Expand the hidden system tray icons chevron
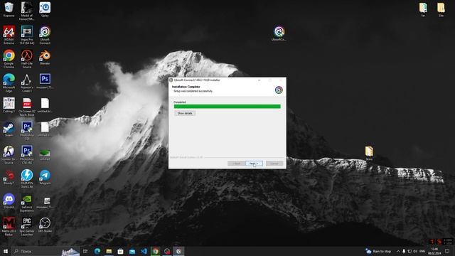 click(398, 251)
